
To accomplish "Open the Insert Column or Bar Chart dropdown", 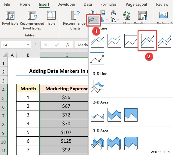I will (93, 13).
